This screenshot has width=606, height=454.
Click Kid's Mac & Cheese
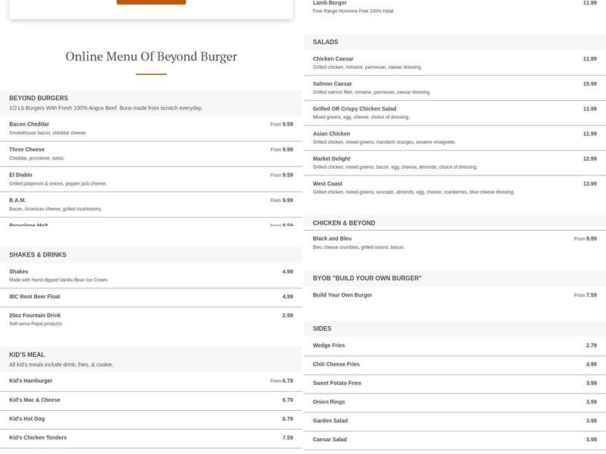point(151,400)
